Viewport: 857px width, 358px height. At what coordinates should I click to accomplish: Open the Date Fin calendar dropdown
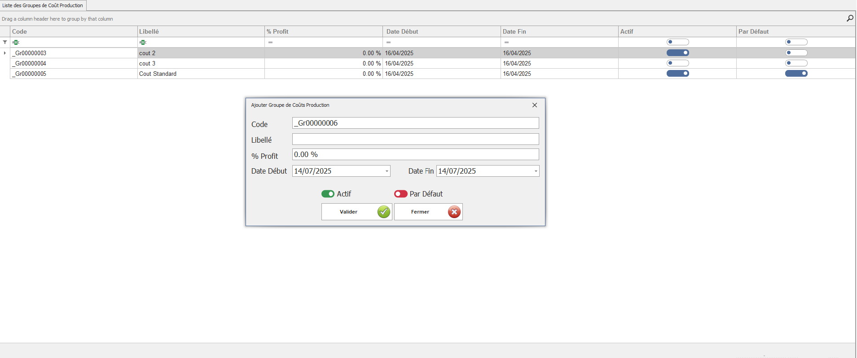point(536,171)
